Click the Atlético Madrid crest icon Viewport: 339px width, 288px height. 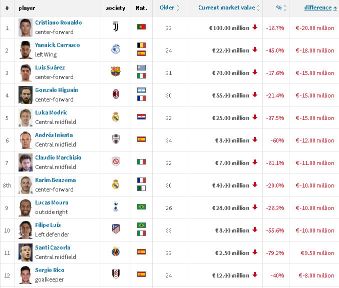(116, 229)
